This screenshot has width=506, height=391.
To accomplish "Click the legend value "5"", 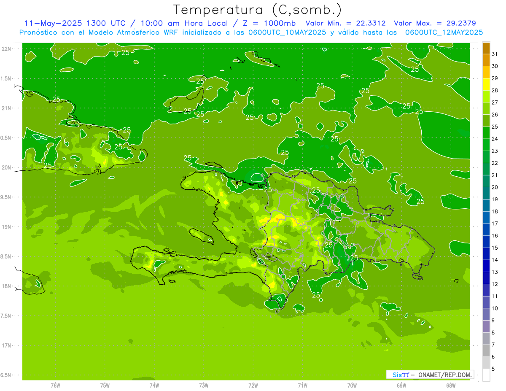I will (x=493, y=369).
